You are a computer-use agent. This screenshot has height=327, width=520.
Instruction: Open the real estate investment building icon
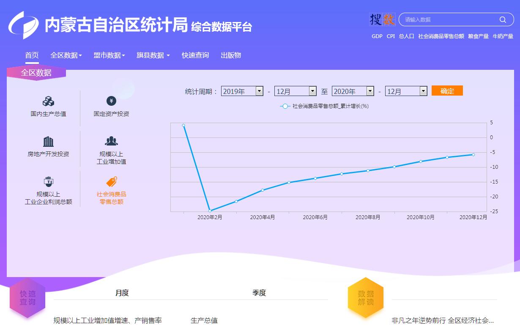48,142
